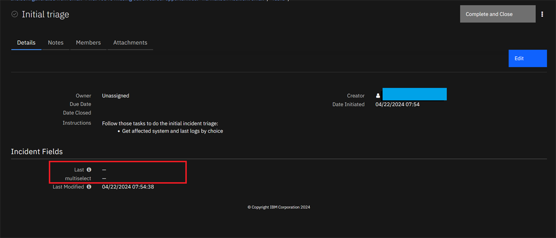Open the Attachments tab
Screen dimensions: 556x238
click(x=130, y=43)
